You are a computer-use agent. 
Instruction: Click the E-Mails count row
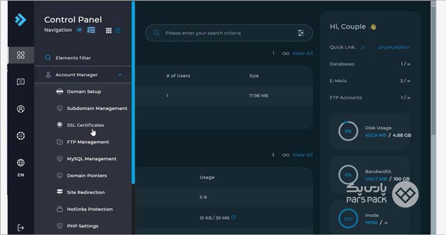pyautogui.click(x=370, y=81)
